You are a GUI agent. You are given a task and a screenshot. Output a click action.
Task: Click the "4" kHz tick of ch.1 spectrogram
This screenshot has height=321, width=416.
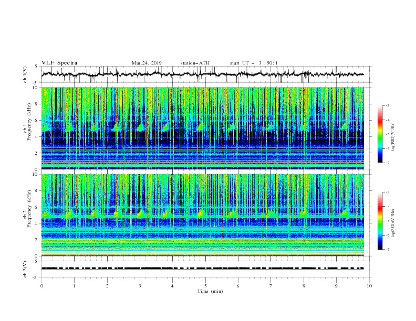(37, 137)
